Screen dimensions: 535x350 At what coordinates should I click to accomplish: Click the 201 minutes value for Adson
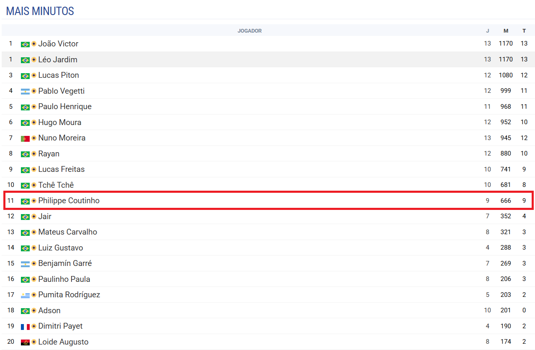coord(506,310)
